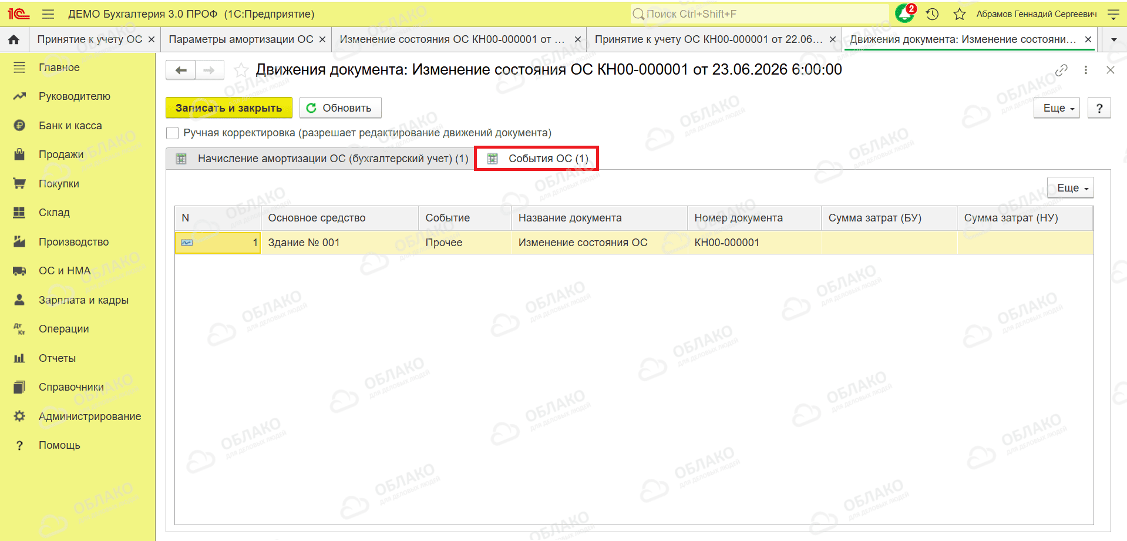The image size is (1127, 541).
Task: Open Банк и касса section
Action: (70, 126)
